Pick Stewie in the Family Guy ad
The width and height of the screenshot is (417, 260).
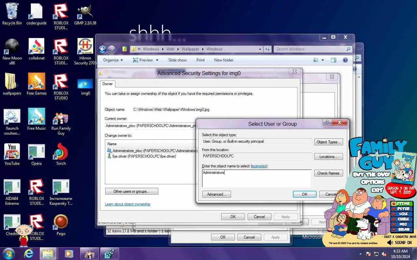coord(402,204)
